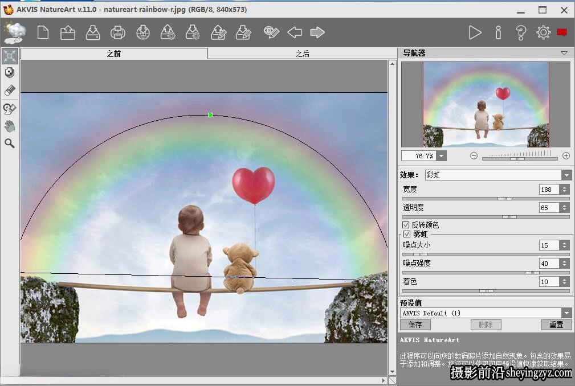Save image using the toolbar icon
Viewport: 575px width, 386px height.
(93, 32)
